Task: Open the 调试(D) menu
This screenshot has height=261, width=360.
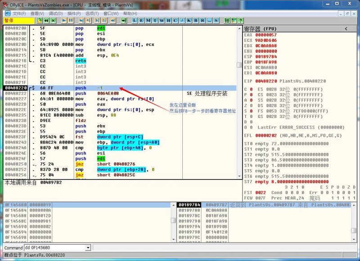Action: [56, 13]
